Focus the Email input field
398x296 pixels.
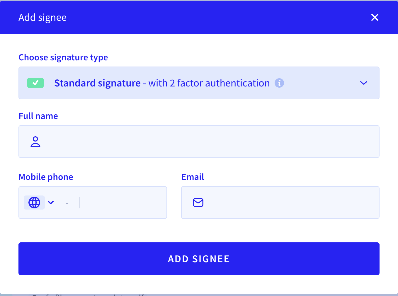[x=280, y=203]
